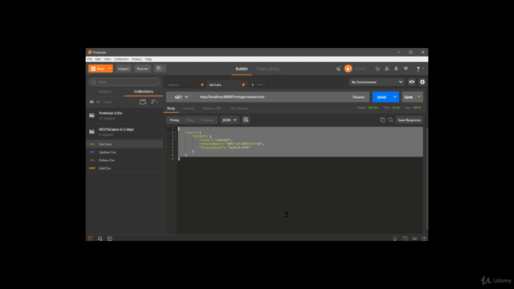Select the Get Cars request

pyautogui.click(x=124, y=144)
